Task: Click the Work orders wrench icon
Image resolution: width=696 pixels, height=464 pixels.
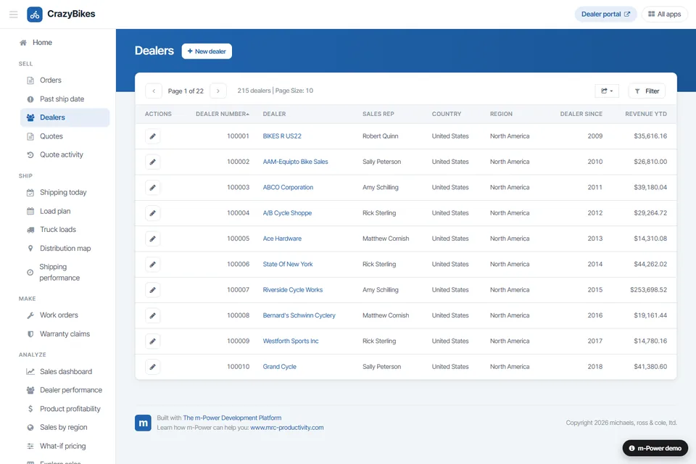Action: [30, 315]
